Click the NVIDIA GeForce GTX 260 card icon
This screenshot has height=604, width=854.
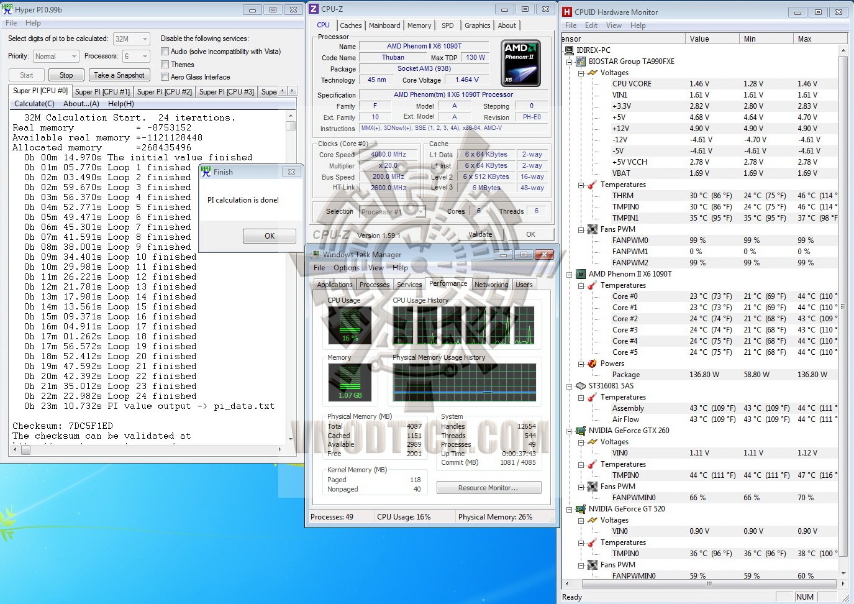tap(581, 431)
